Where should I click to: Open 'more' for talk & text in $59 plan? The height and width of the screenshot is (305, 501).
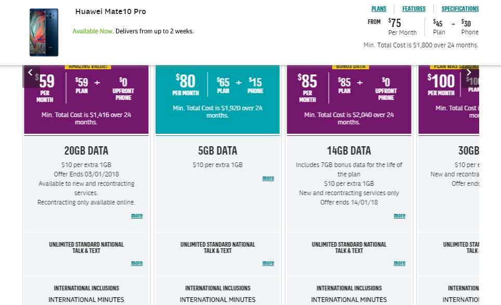pyautogui.click(x=137, y=263)
